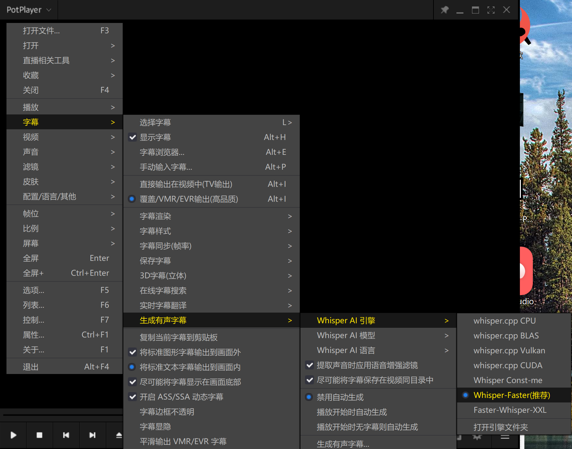Open 列表... playlist entry
572x449 pixels.
pos(64,305)
